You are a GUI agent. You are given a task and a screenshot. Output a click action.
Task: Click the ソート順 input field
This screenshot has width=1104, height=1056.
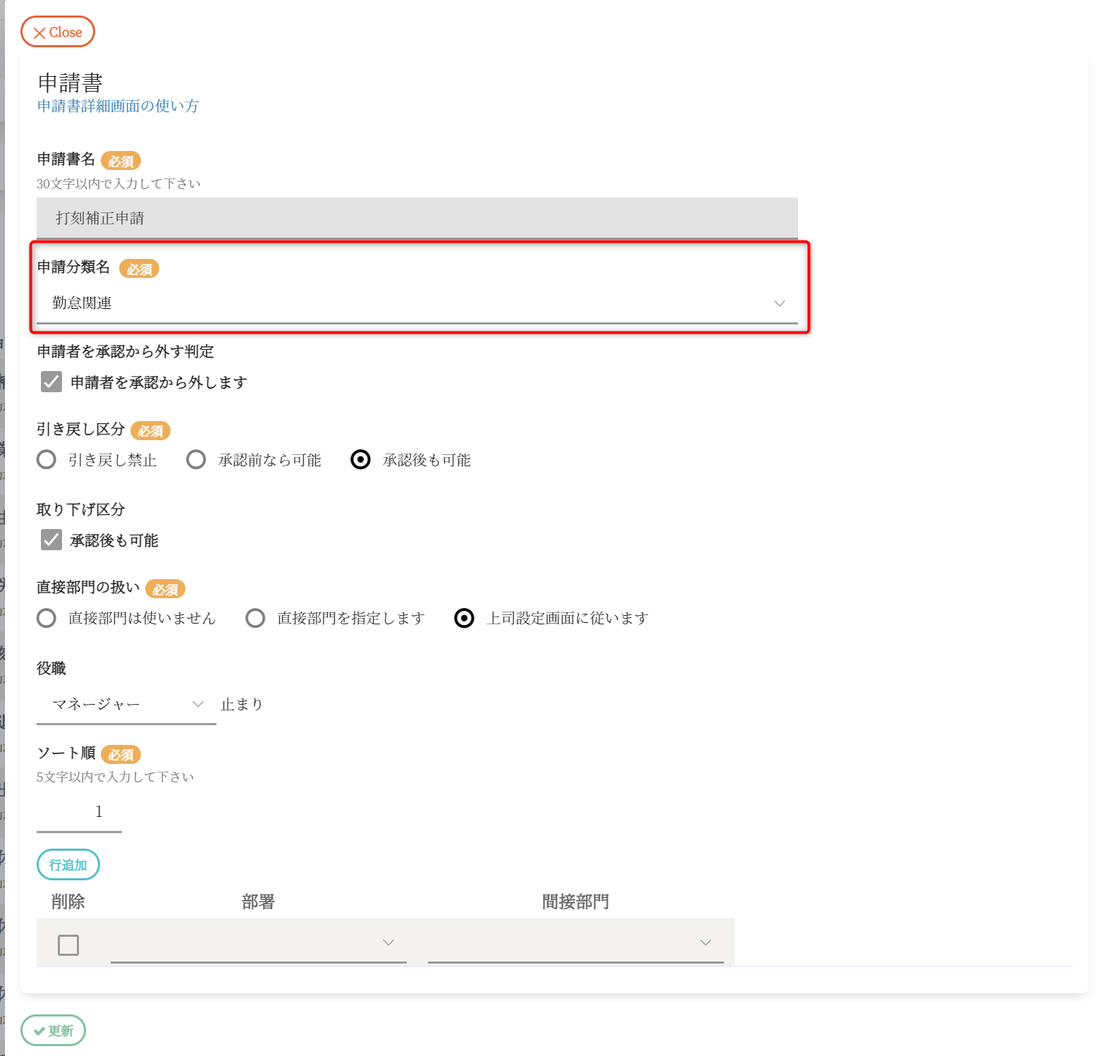pyautogui.click(x=79, y=812)
